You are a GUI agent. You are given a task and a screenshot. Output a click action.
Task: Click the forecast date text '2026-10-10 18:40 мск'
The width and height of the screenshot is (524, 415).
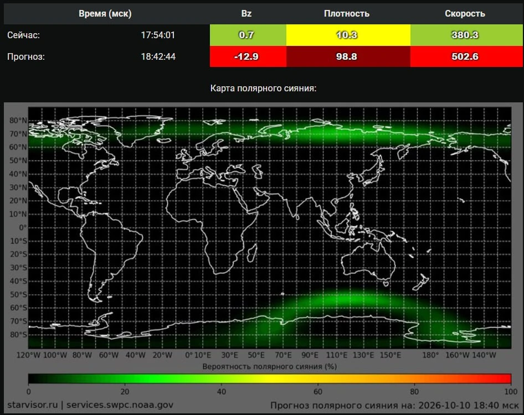pyautogui.click(x=469, y=406)
